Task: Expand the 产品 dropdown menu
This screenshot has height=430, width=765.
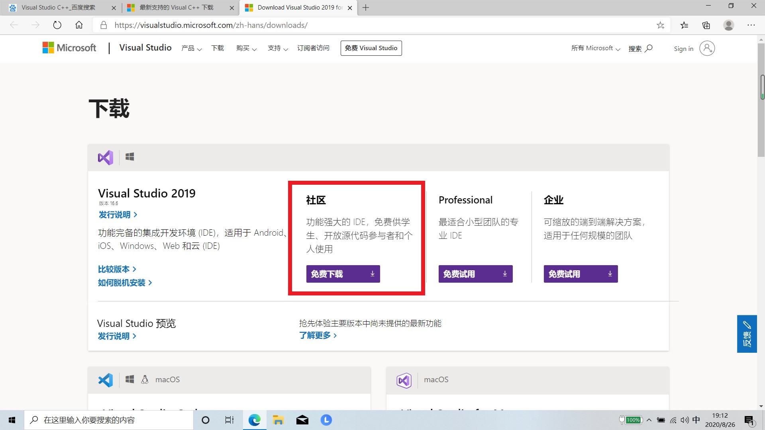Action: 191,48
